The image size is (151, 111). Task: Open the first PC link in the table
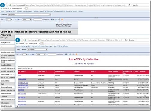[x=20, y=75]
